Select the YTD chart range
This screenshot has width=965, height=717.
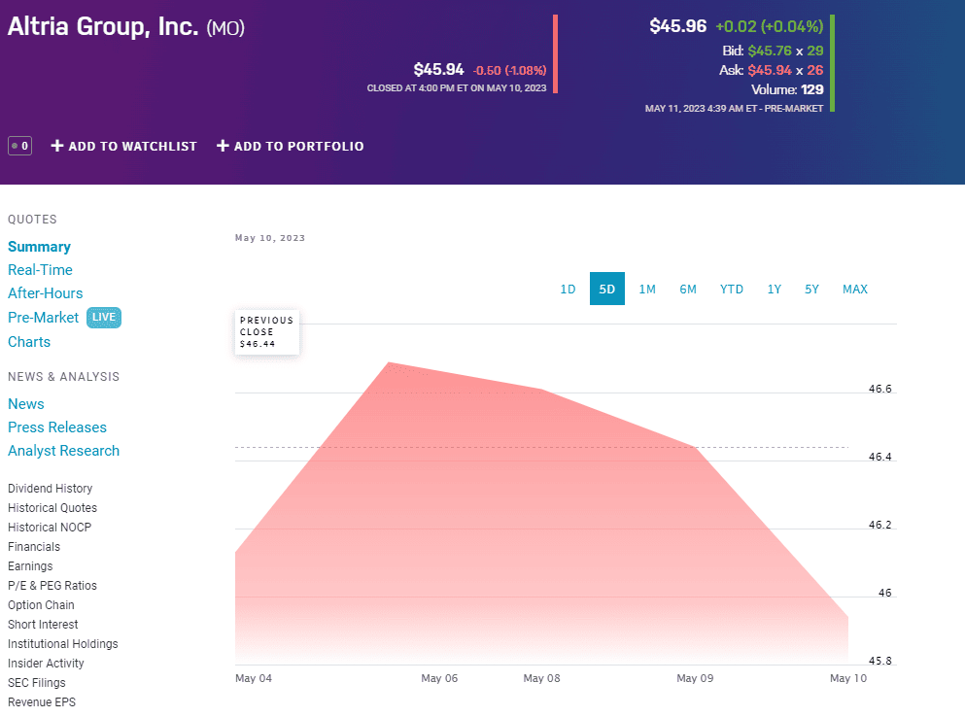pyautogui.click(x=732, y=289)
